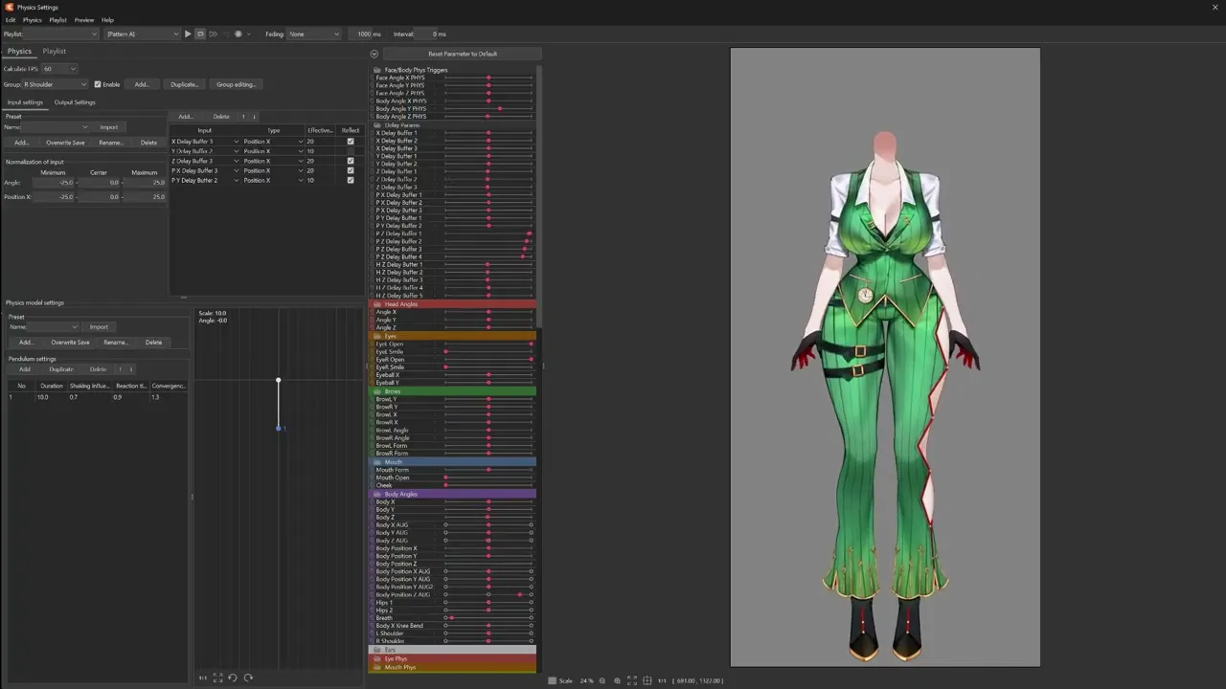Switch to the Playlist tab
The height and width of the screenshot is (689, 1226).
[54, 51]
